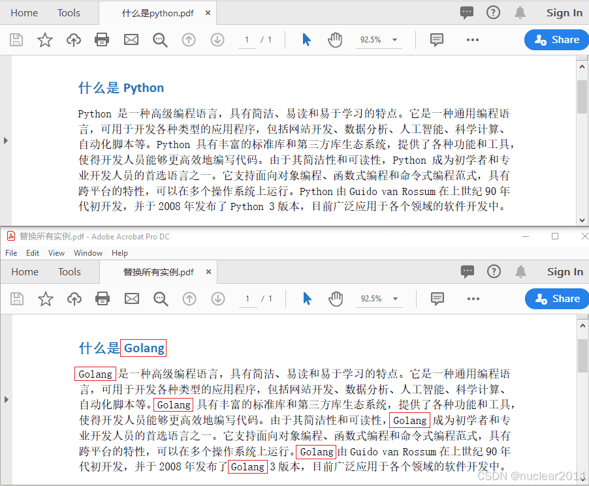Image resolution: width=589 pixels, height=486 pixels.
Task: Click the 什么是 Python heading text
Action: coord(121,88)
